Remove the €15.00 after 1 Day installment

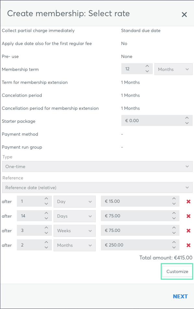pos(188,201)
